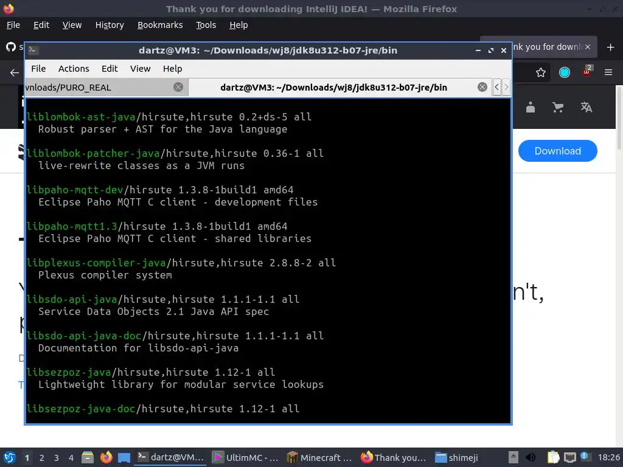The height and width of the screenshot is (467, 623).
Task: Open the clipboard manager tray icon
Action: 553,457
